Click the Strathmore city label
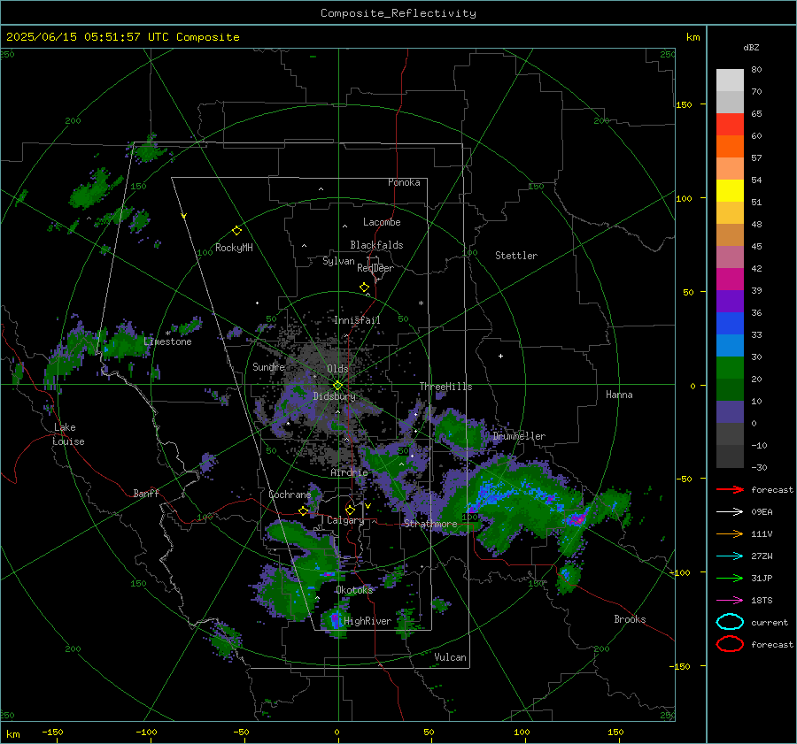 [x=430, y=524]
